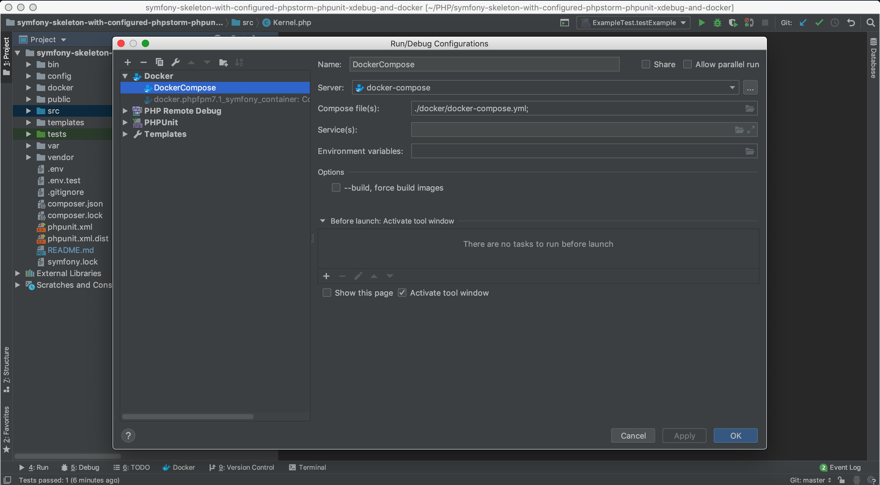Click the remove configuration icon
The image size is (880, 485).
(x=142, y=62)
